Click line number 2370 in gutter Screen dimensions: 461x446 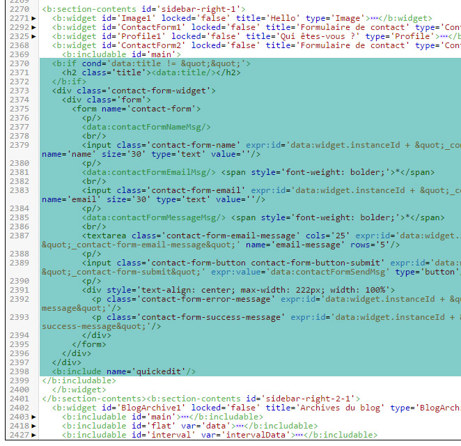[19, 63]
